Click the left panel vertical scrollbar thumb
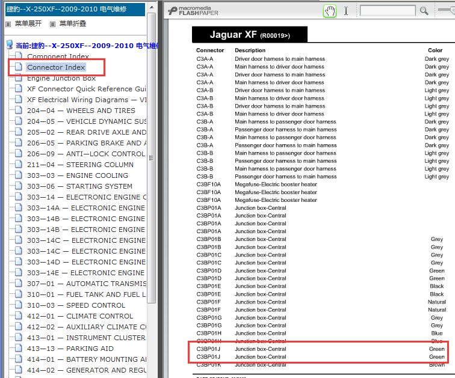 pos(151,158)
